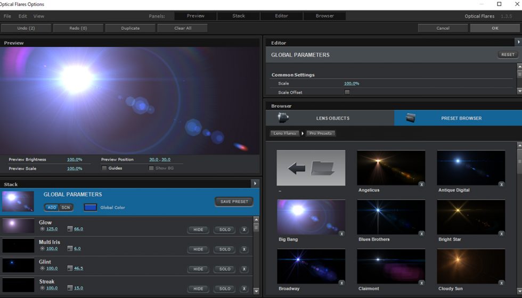Click the Preset Browser folder icon
The image size is (522, 298).
point(411,118)
